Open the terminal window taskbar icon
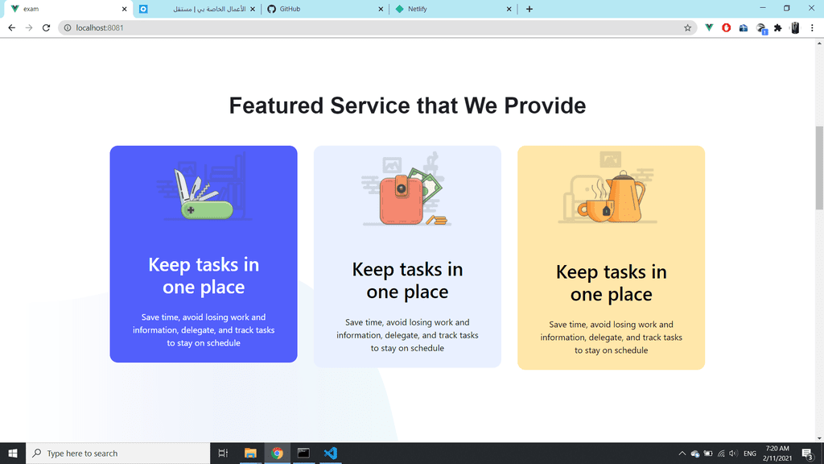This screenshot has height=464, width=824. coord(303,453)
